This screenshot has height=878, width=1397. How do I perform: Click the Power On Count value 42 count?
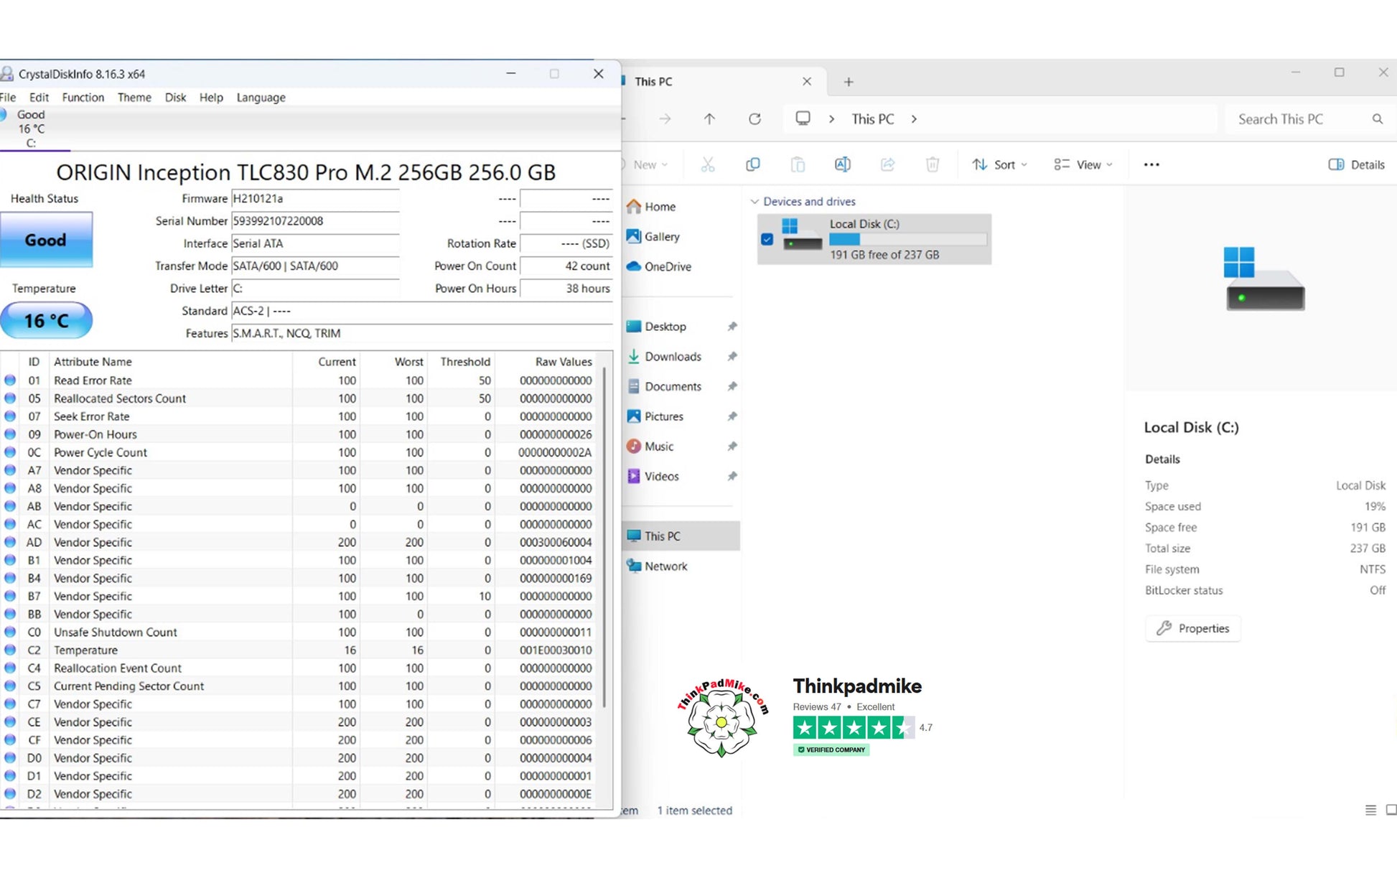566,266
